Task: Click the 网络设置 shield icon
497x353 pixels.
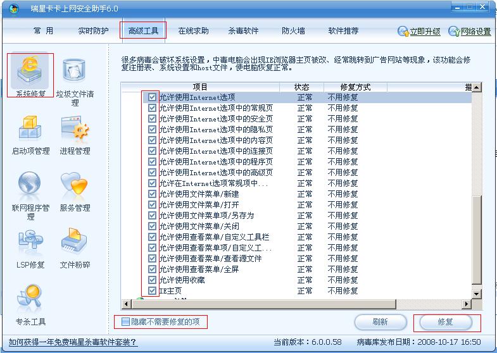Action: 454,32
